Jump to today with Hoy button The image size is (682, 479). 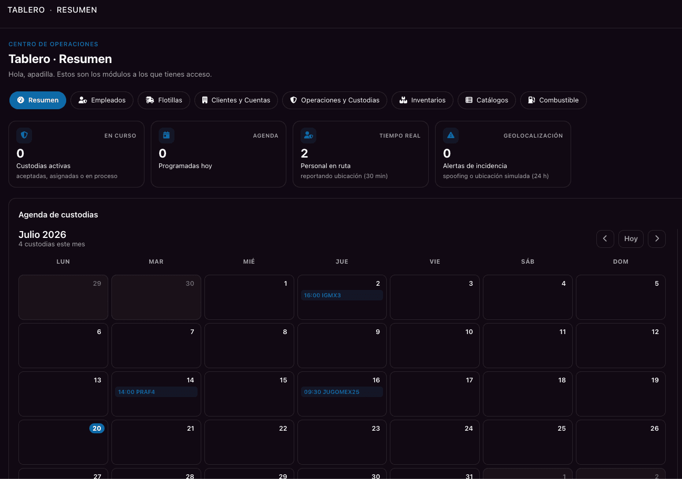631,238
